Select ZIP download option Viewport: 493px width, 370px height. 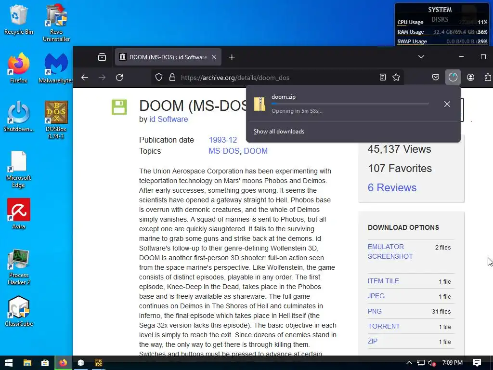pos(373,342)
